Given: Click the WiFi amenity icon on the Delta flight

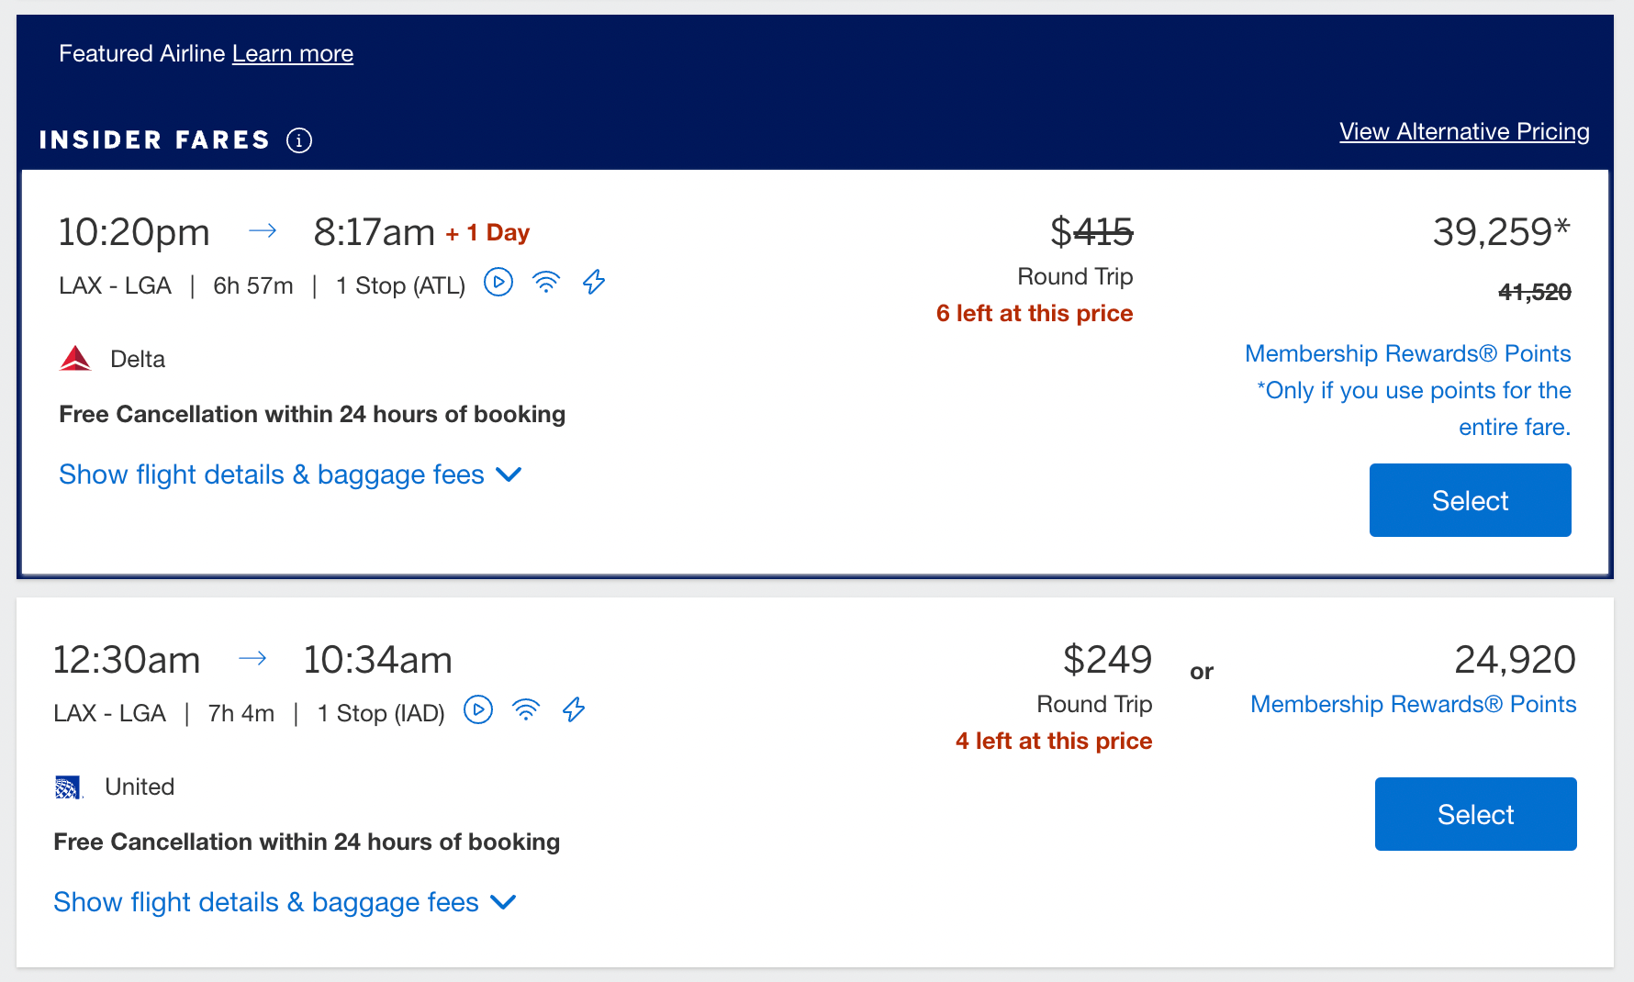Looking at the screenshot, I should click(546, 283).
